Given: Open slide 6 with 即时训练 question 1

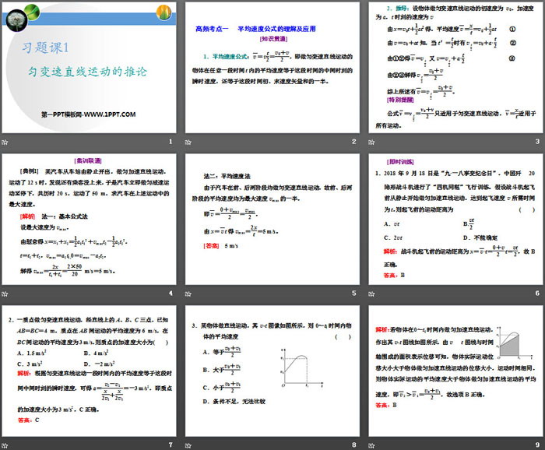Looking at the screenshot, I should pyautogui.click(x=455, y=220).
